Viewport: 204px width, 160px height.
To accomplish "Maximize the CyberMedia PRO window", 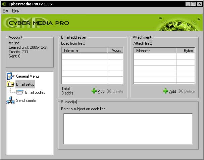I will 194,4.
